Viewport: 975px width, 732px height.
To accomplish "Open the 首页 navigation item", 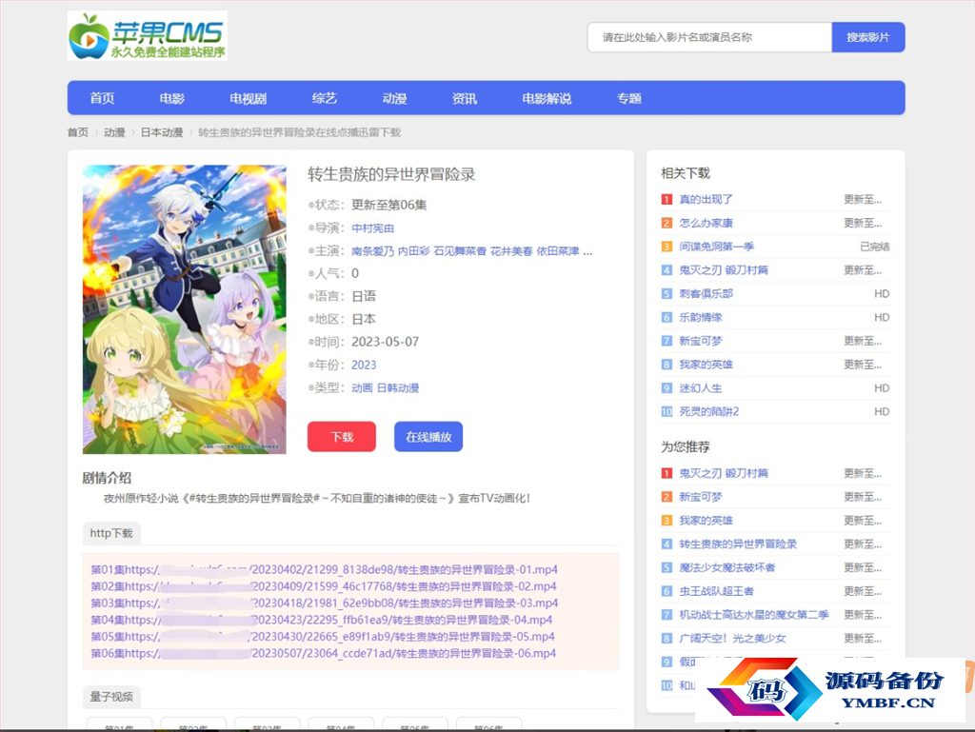I will [x=102, y=98].
